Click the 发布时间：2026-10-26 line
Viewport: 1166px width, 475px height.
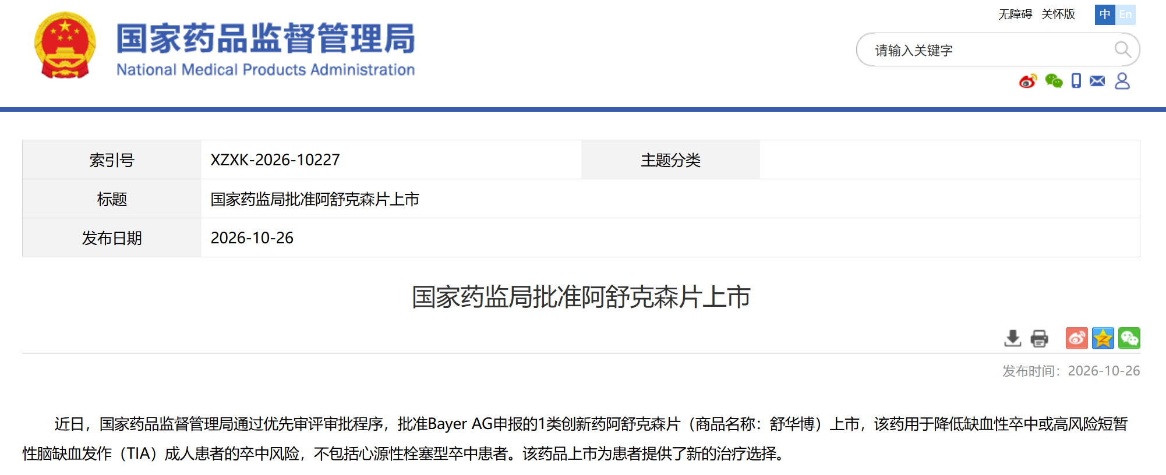[1070, 371]
